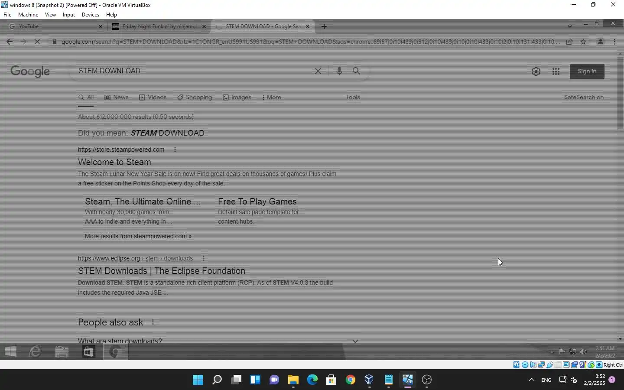This screenshot has height=390, width=624.
Task: Expand the More search categories
Action: click(272, 97)
